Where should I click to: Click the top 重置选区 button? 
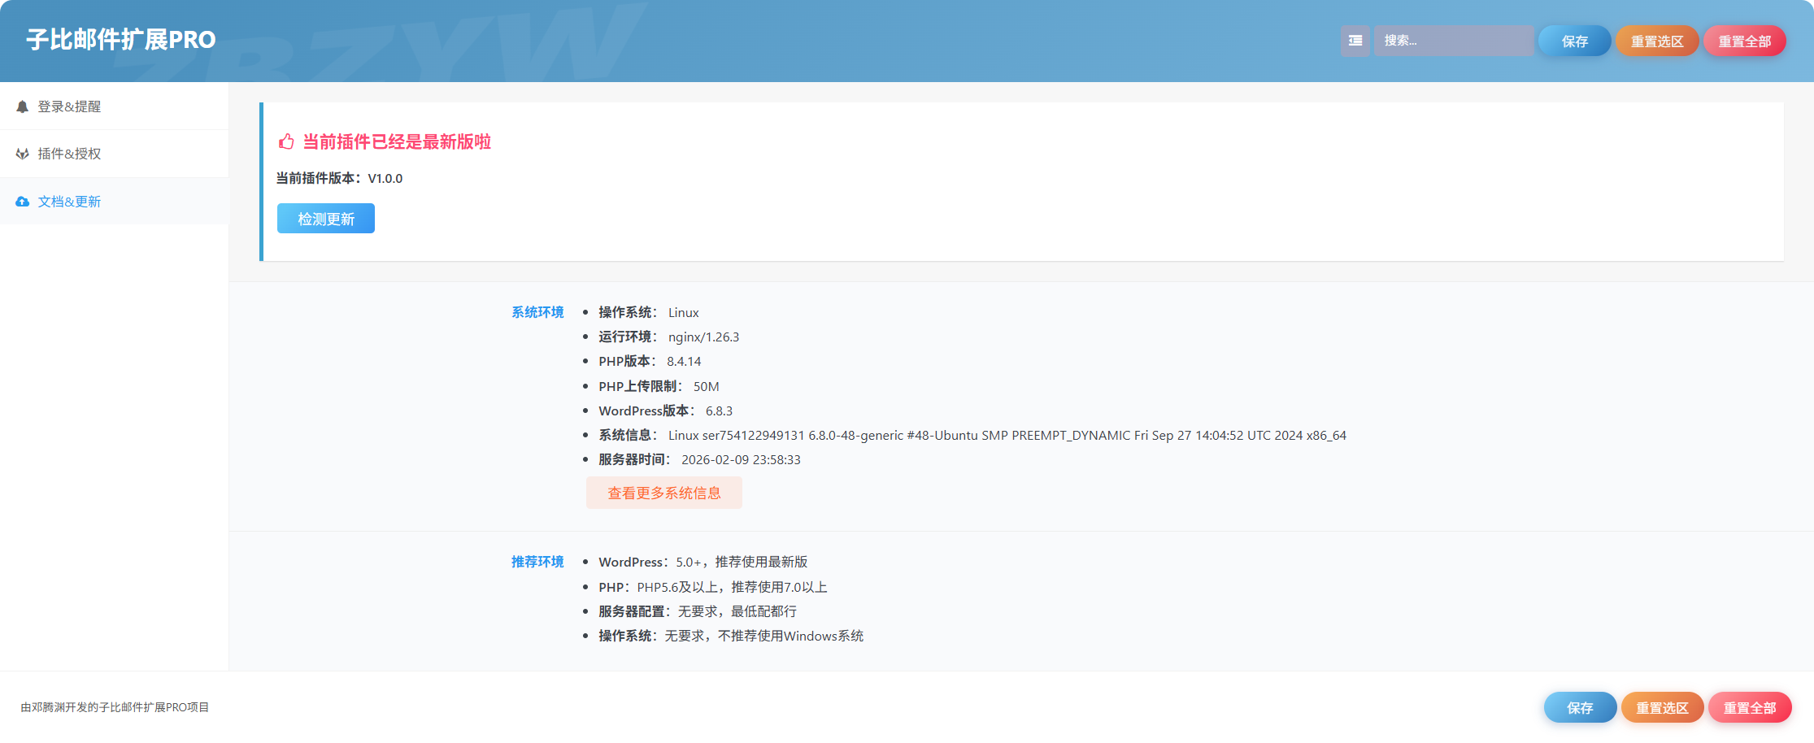tap(1657, 41)
